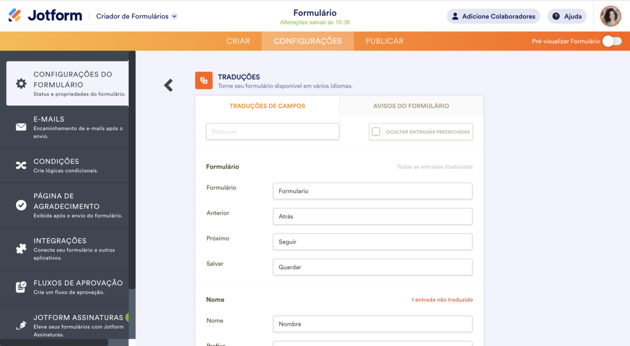Click the Condições shuffle icon

tap(21, 165)
